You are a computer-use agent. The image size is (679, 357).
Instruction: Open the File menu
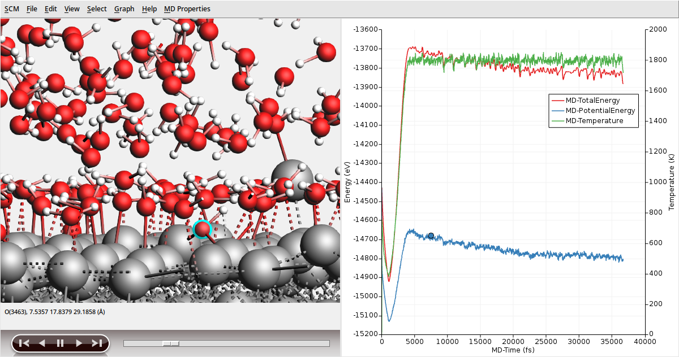point(32,8)
